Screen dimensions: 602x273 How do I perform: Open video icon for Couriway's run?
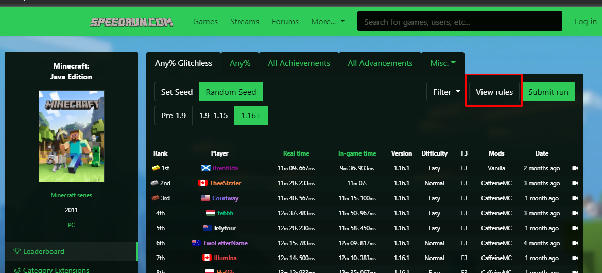[x=575, y=198]
